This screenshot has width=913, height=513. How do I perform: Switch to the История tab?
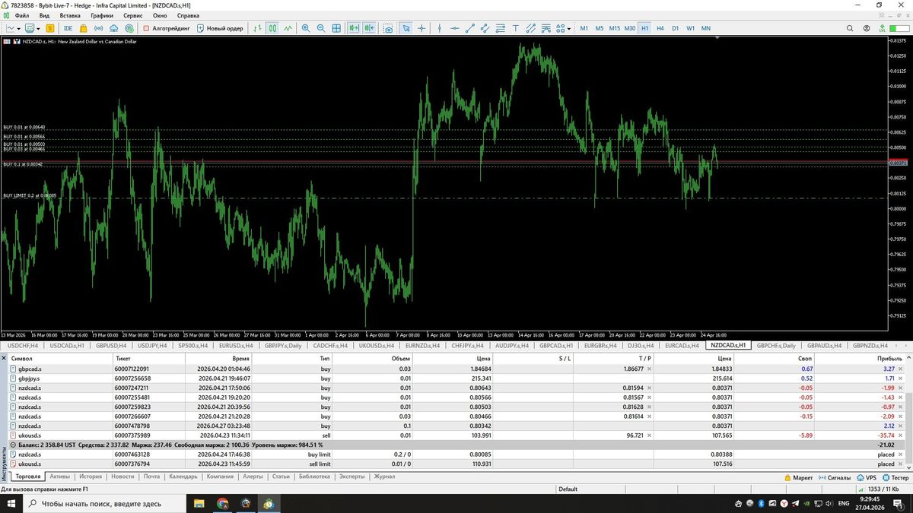91,477
